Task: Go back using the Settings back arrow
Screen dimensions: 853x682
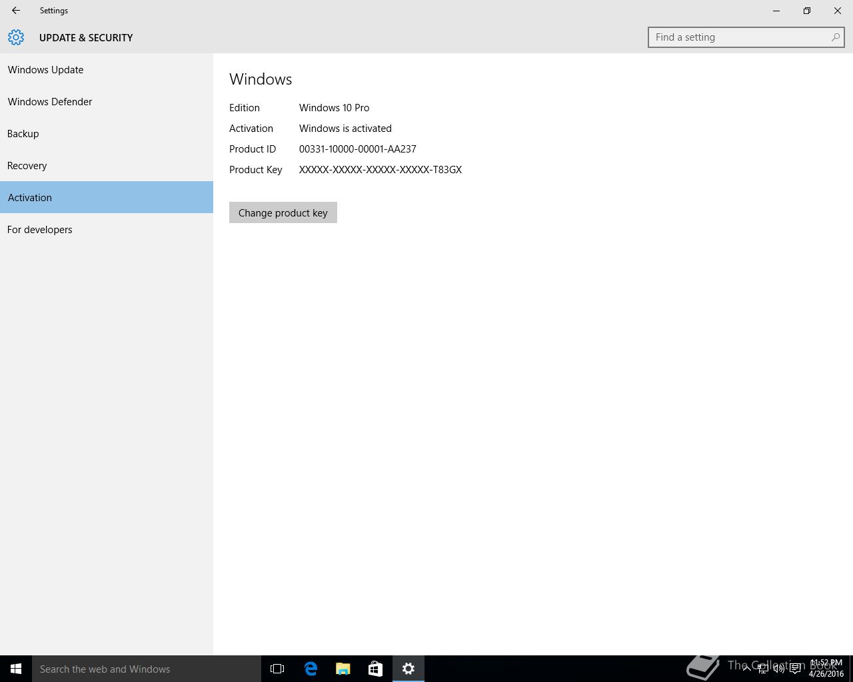Action: coord(16,11)
